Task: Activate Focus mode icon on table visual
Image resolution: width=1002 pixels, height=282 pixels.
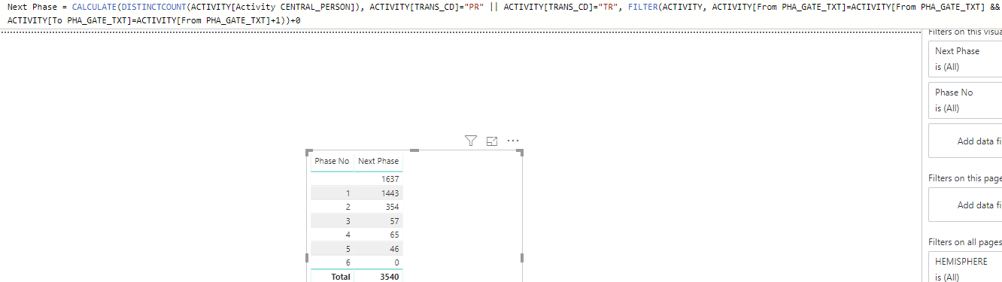Action: [x=492, y=141]
